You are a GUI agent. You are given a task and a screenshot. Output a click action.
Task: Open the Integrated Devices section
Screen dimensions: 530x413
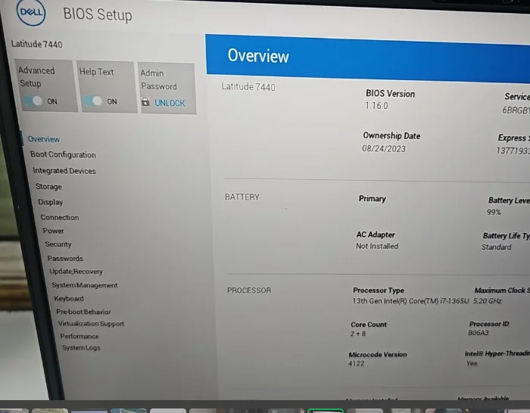tap(64, 171)
